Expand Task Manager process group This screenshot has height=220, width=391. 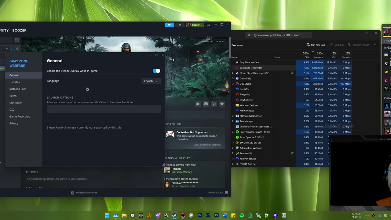[233, 121]
